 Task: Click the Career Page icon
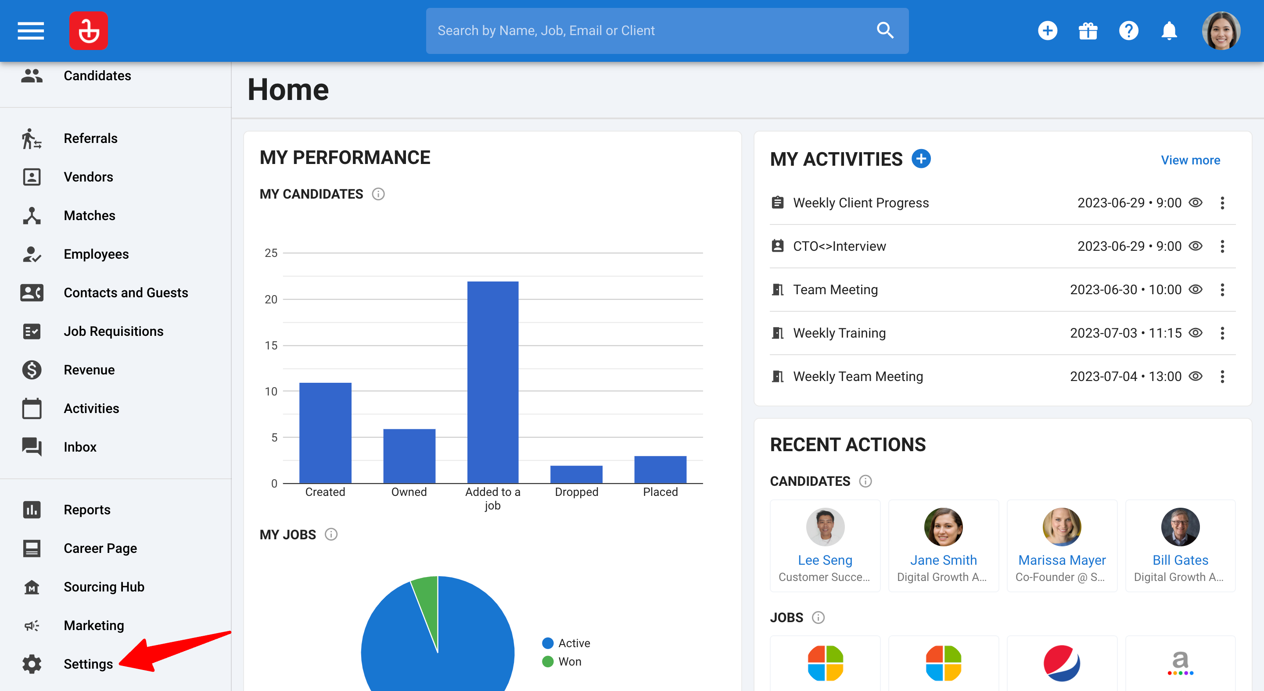[x=32, y=549]
